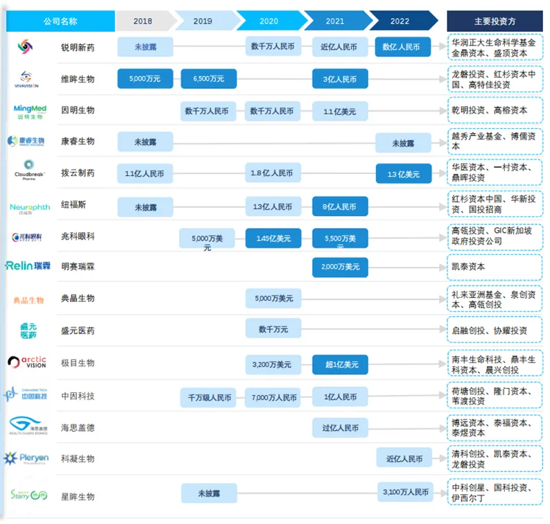Click the orange 典晶生物 logo
The image size is (550, 524).
(28, 300)
